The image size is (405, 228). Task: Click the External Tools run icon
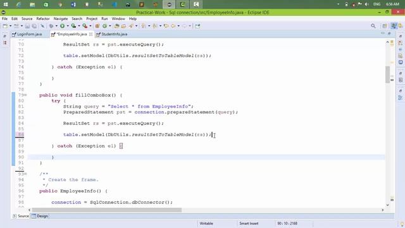[x=85, y=26]
